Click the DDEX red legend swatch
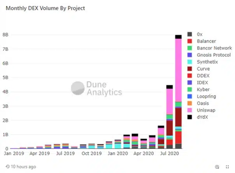 [189, 76]
